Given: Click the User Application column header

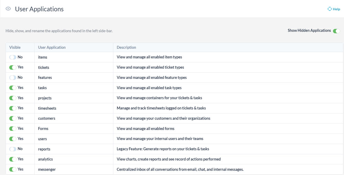Looking at the screenshot, I should (52, 47).
